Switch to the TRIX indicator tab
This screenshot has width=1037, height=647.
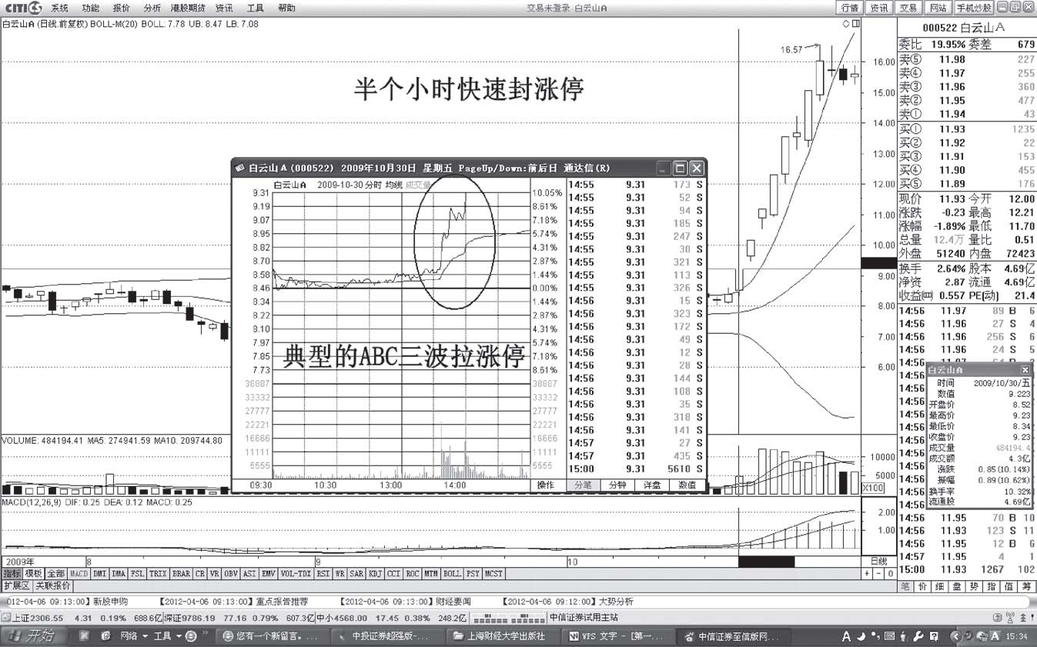tap(158, 573)
